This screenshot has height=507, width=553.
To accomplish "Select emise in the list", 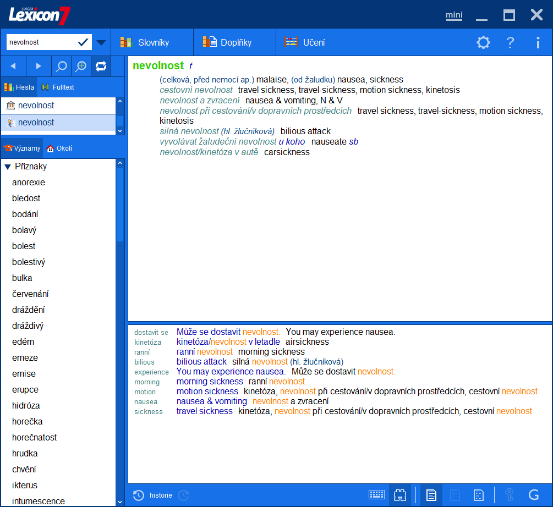I will [x=24, y=374].
